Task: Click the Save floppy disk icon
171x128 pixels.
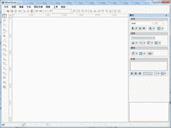Action: (x=12, y=11)
